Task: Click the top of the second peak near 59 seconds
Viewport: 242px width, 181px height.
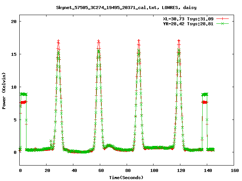Action: point(99,41)
